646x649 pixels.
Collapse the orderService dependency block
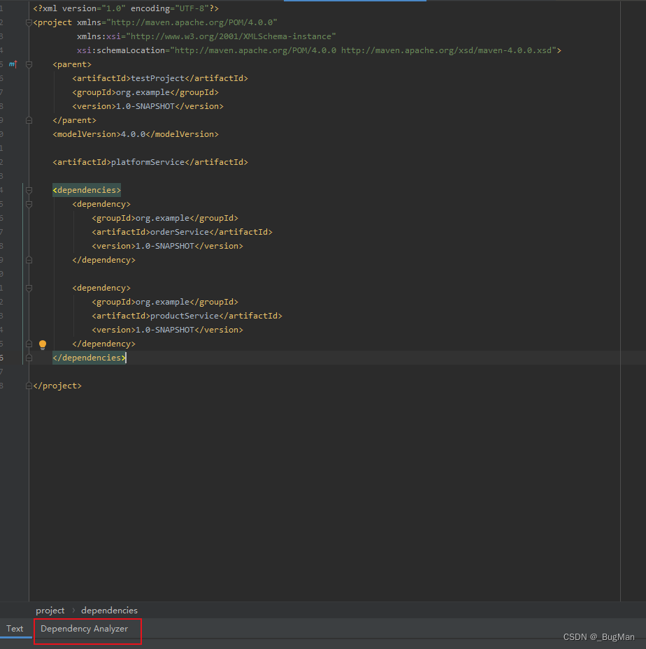pyautogui.click(x=28, y=203)
